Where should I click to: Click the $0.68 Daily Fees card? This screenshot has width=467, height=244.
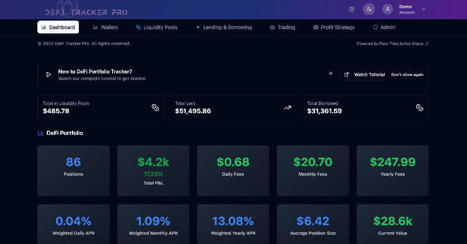(233, 170)
